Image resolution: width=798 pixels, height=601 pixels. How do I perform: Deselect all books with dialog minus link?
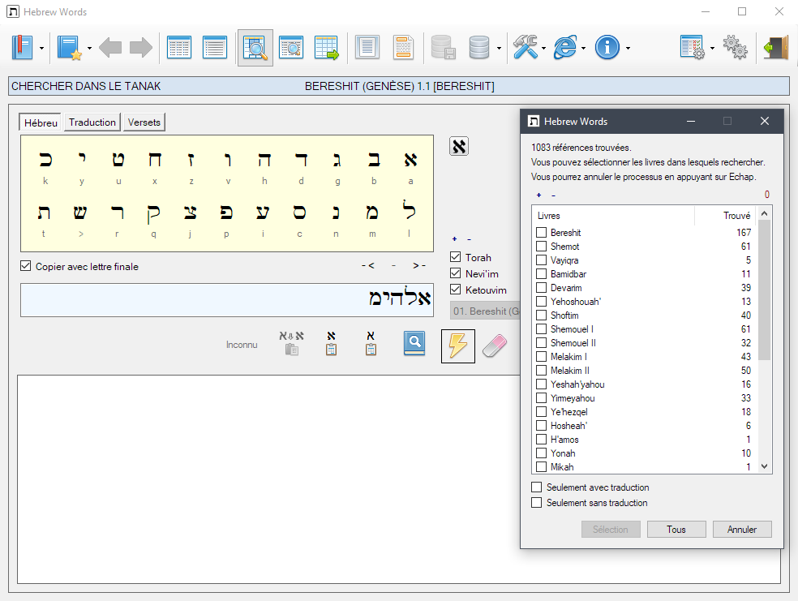[554, 195]
